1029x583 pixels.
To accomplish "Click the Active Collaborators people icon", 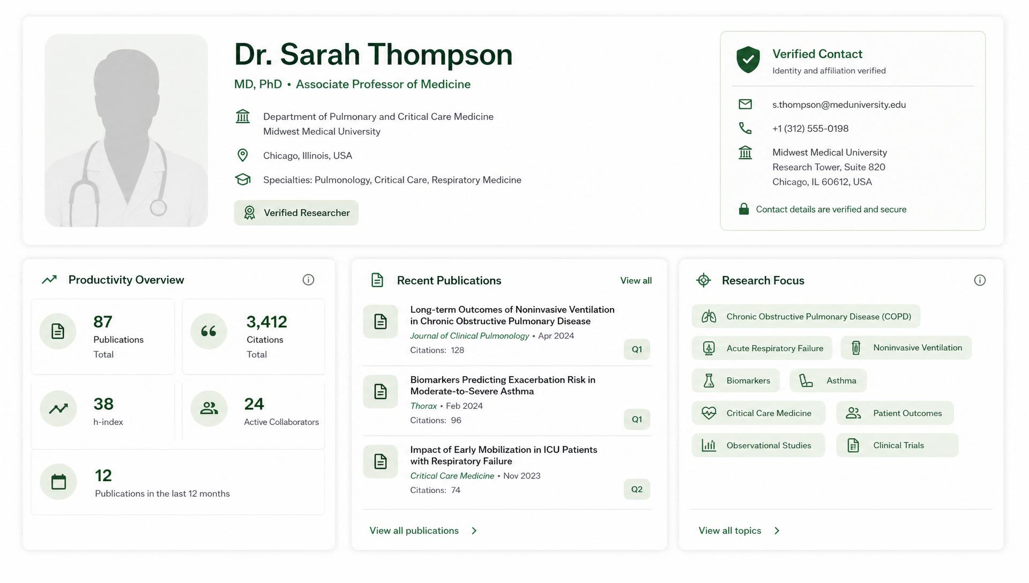I will pyautogui.click(x=209, y=408).
